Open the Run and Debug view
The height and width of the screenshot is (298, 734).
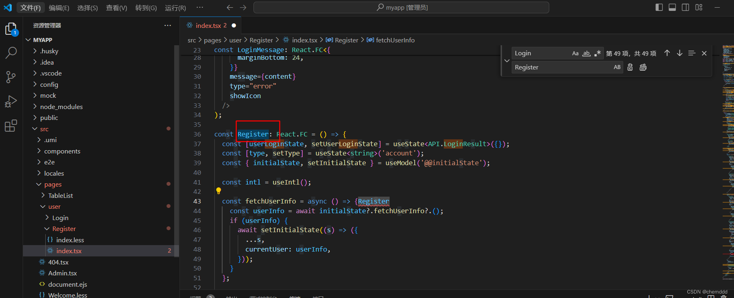(11, 101)
